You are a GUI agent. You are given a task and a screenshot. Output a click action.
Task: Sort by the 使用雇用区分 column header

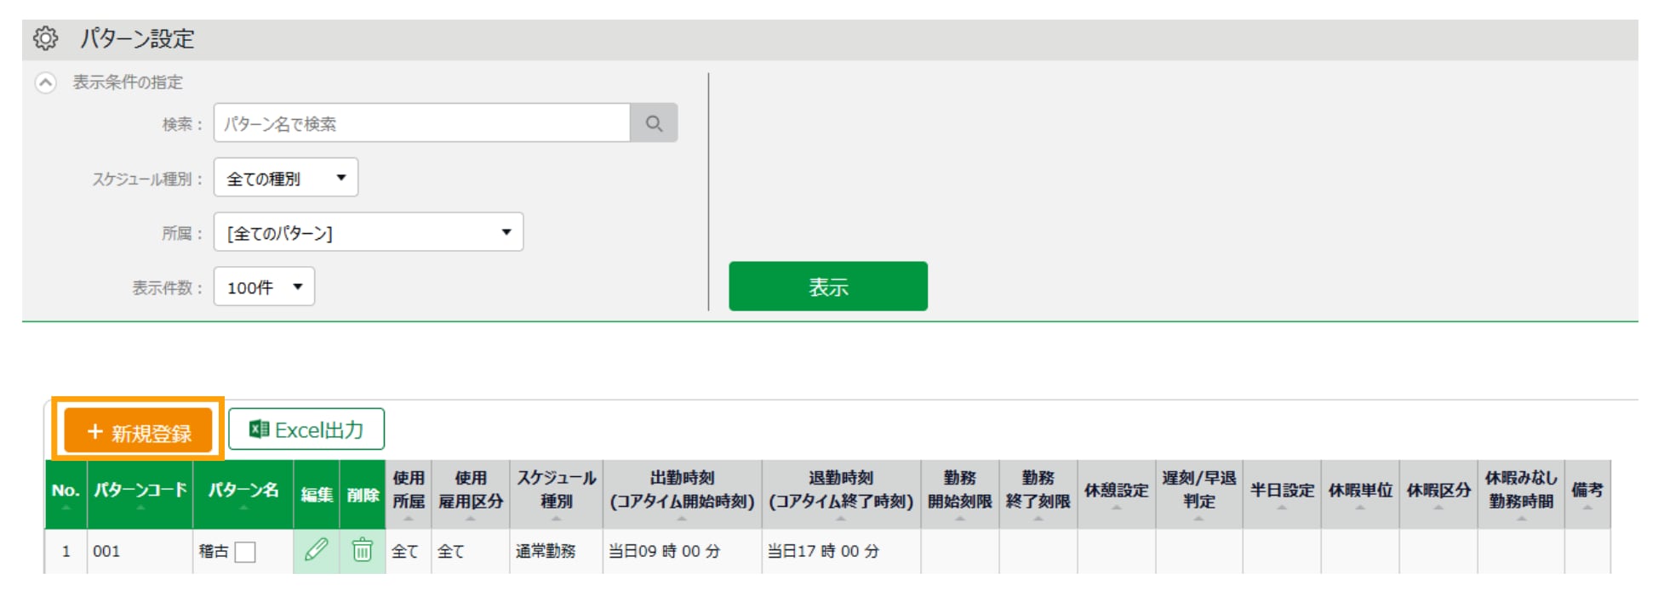471,494
